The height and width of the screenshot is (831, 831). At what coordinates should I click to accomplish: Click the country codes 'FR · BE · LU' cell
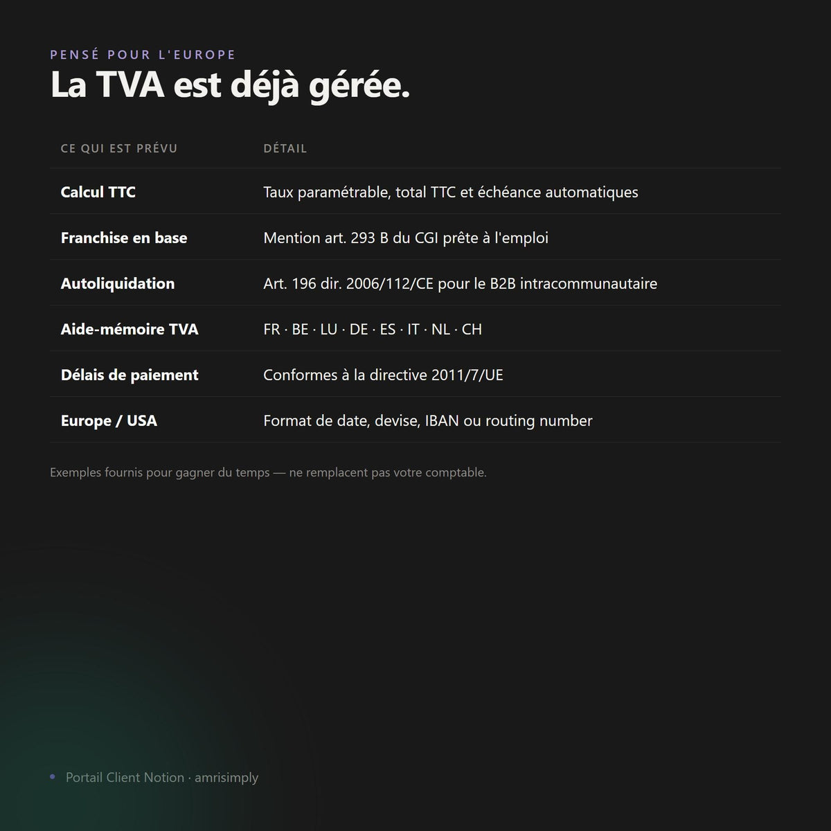pos(373,329)
